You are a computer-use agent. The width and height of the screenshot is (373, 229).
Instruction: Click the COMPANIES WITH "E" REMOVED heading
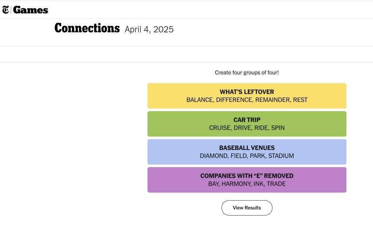click(247, 176)
